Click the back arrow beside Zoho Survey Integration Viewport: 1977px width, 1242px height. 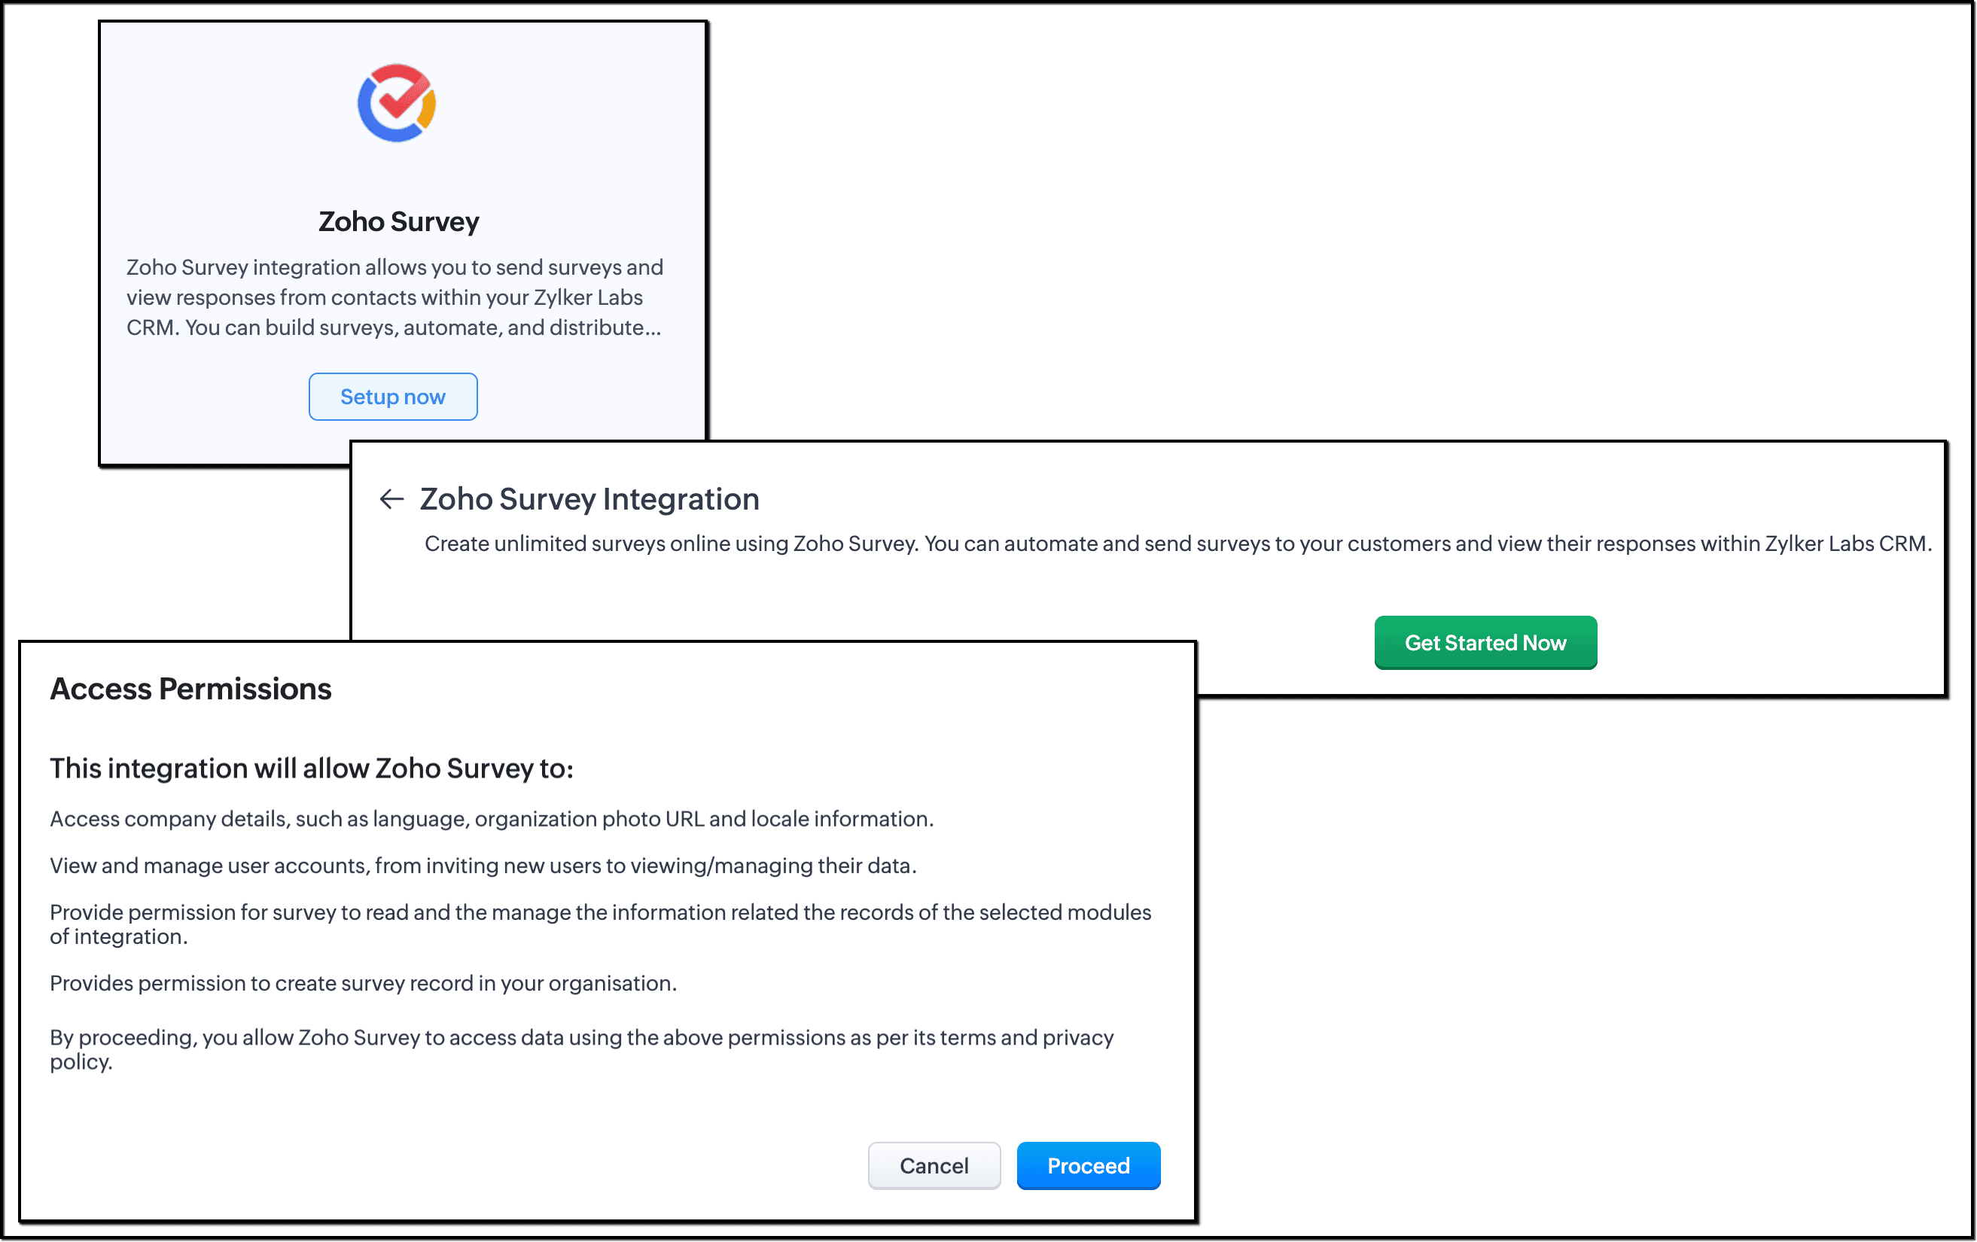pos(391,499)
